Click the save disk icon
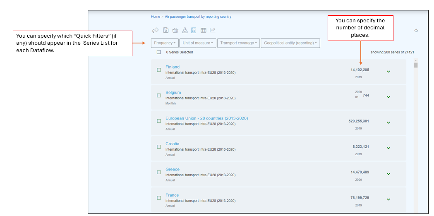The width and height of the screenshot is (434, 216). click(165, 30)
